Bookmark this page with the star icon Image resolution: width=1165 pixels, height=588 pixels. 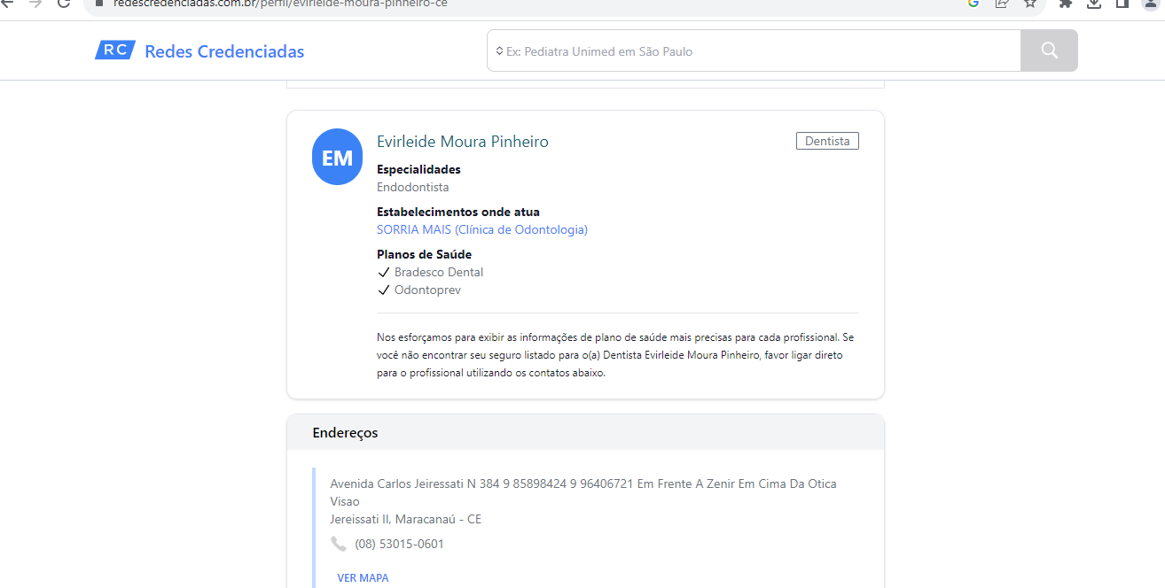pos(1029,3)
